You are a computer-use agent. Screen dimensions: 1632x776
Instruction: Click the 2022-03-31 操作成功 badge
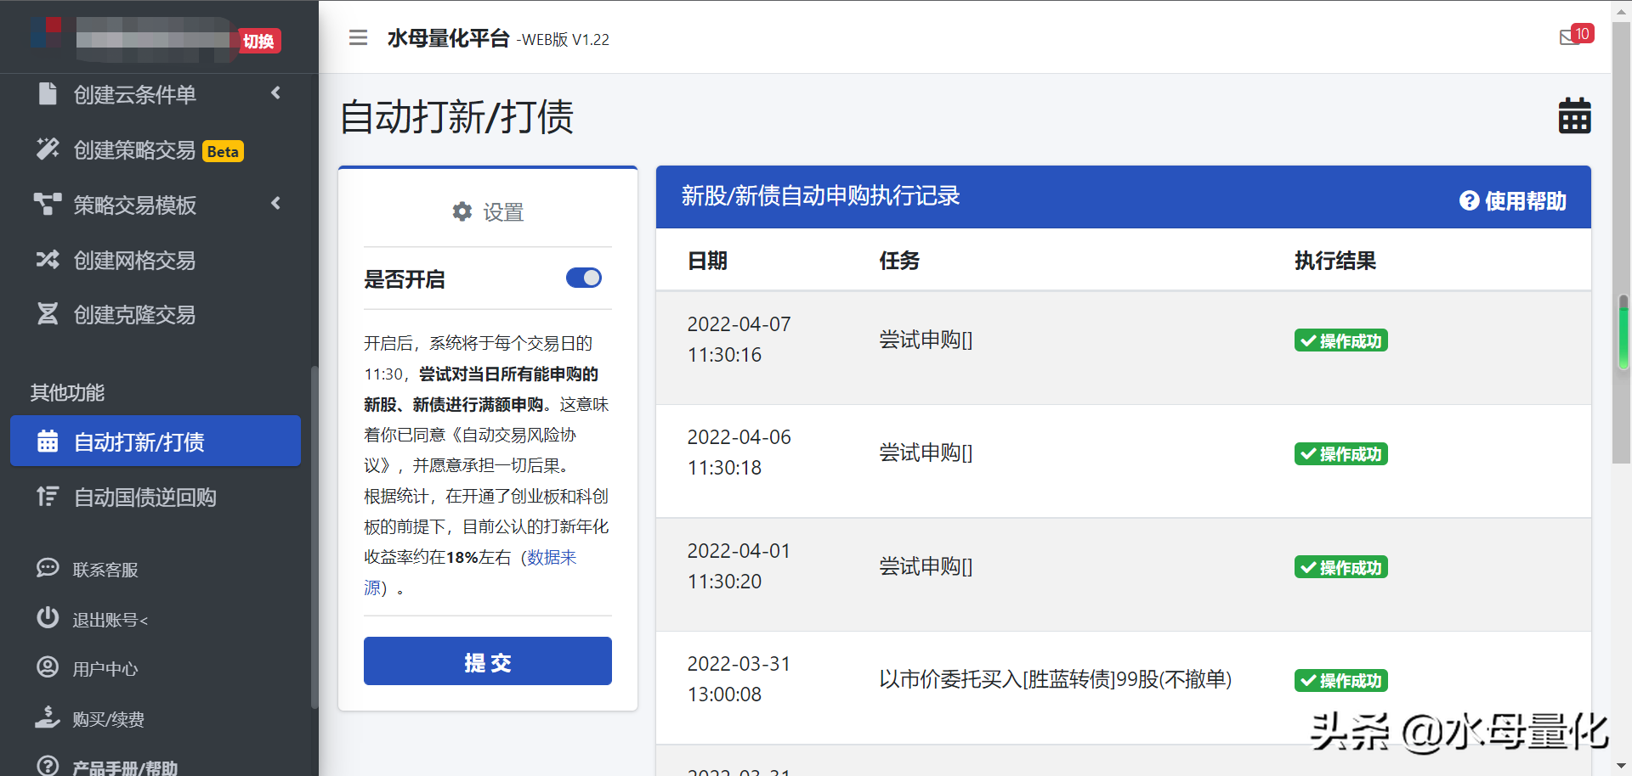[1340, 680]
